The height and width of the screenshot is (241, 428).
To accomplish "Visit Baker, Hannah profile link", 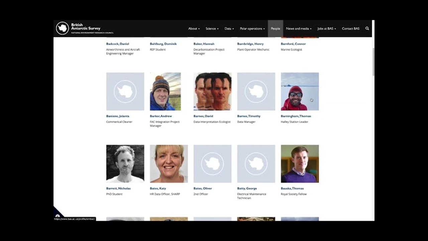I will [204, 44].
